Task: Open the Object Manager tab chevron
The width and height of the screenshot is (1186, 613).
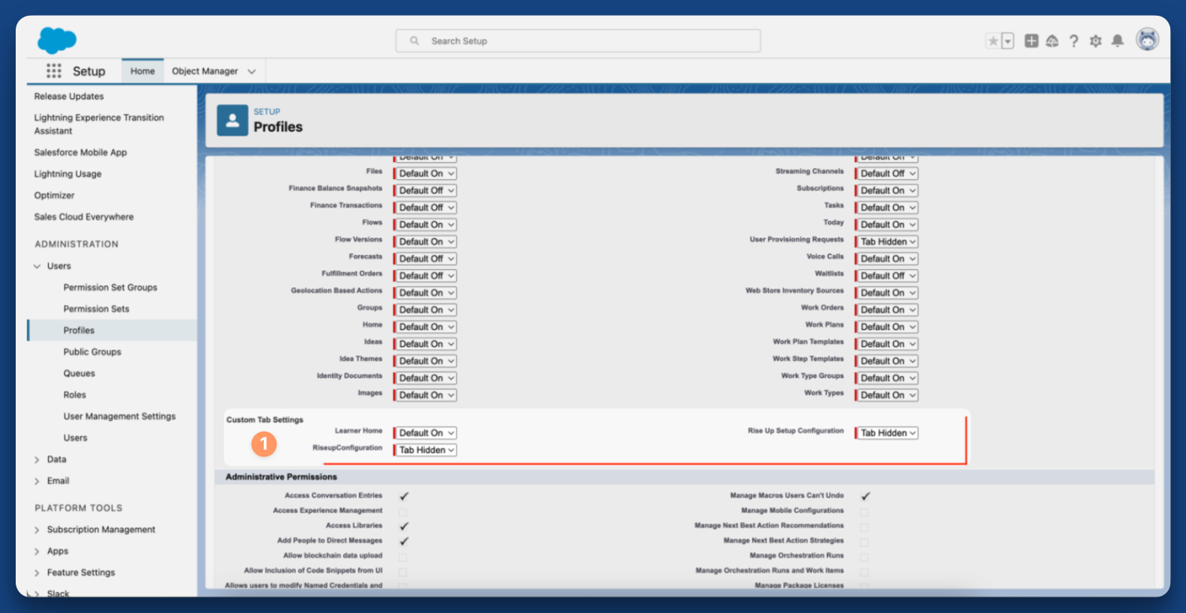Action: pos(252,72)
